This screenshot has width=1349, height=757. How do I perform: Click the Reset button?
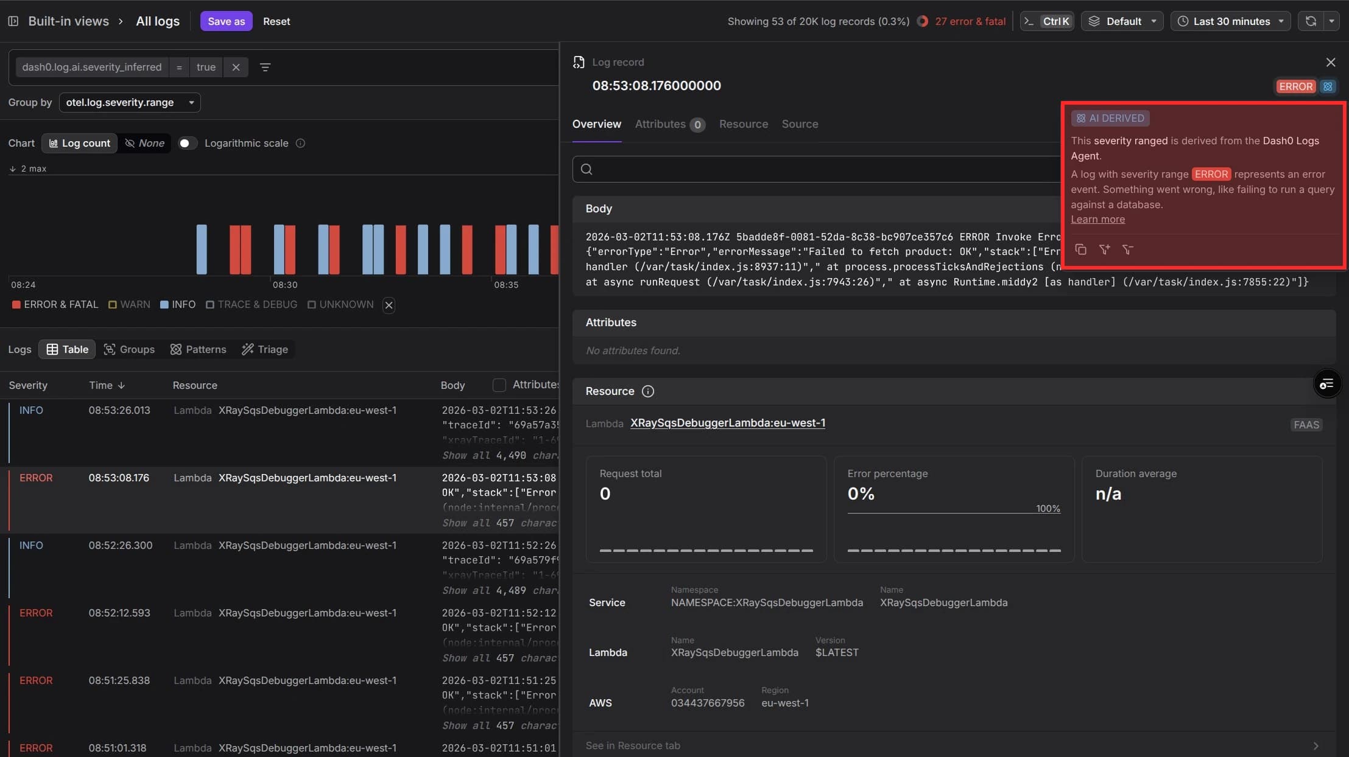[x=276, y=21]
